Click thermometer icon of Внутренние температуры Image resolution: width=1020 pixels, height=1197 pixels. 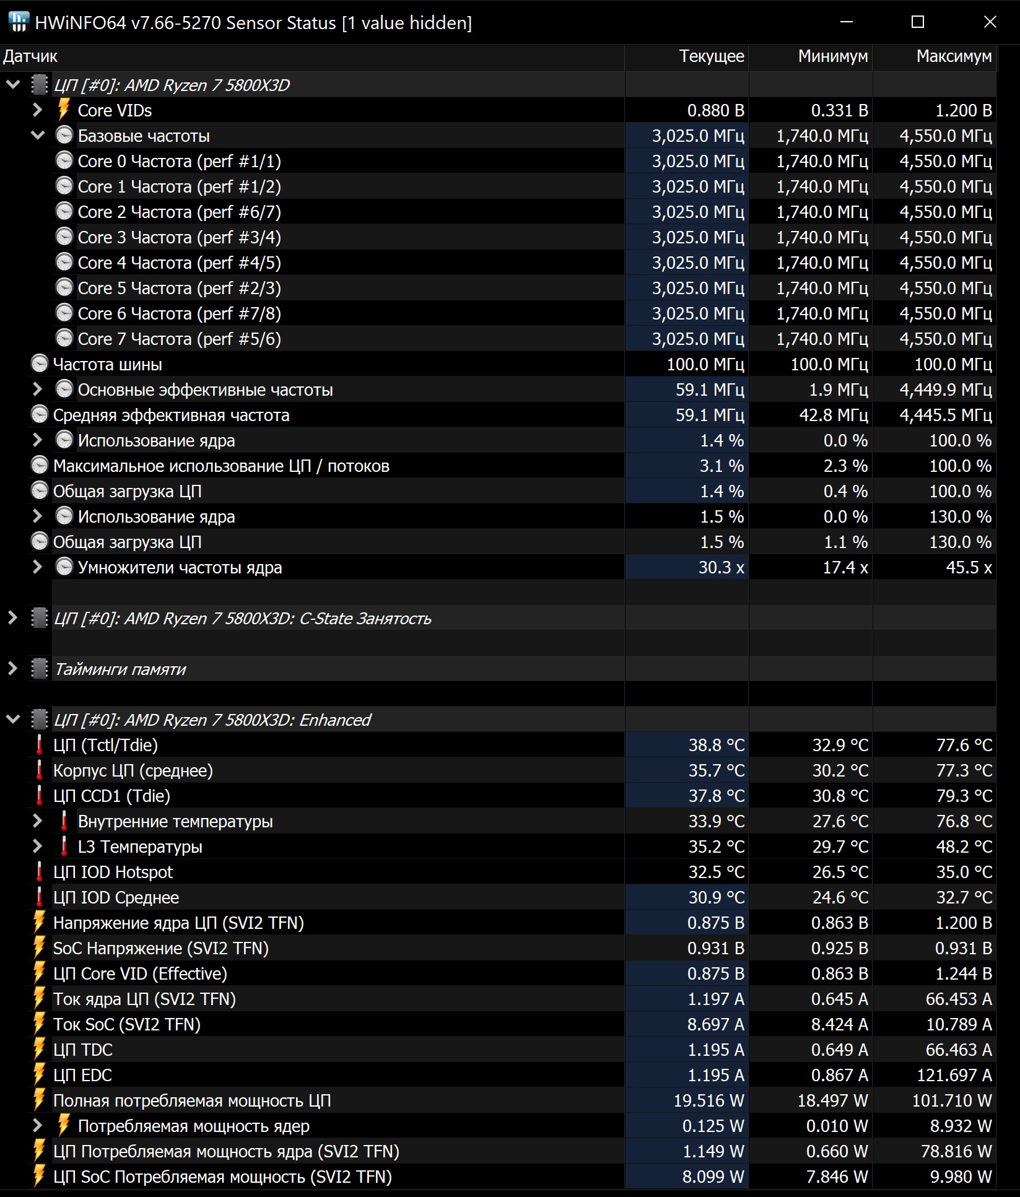click(64, 820)
